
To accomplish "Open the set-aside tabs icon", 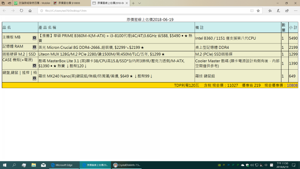I will 3,3.
